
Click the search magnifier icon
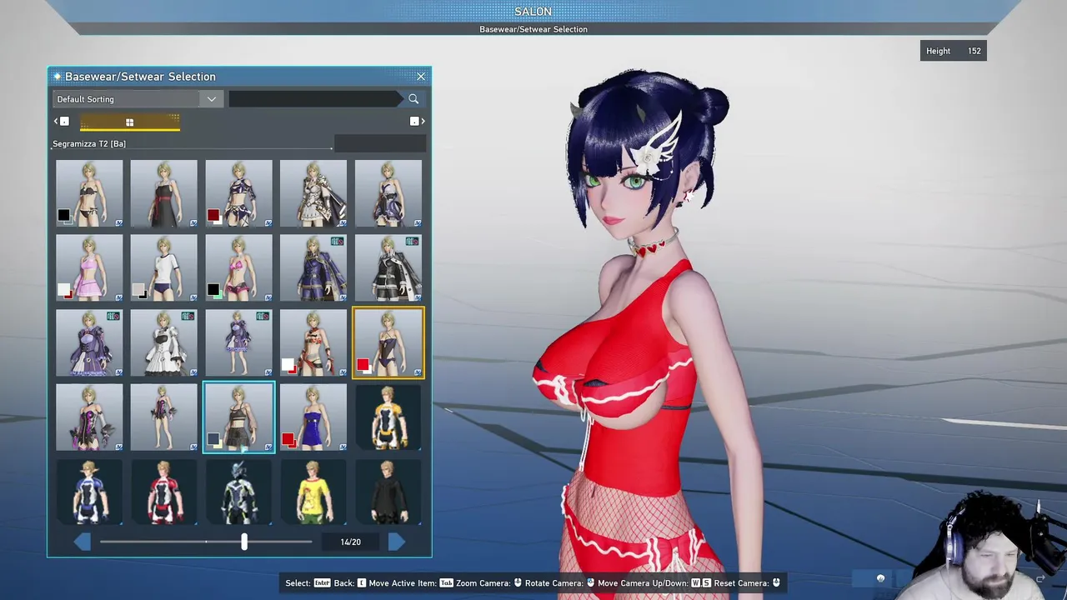click(x=413, y=99)
